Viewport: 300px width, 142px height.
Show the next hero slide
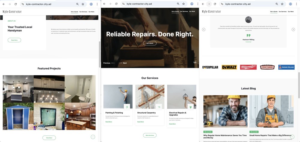point(123,63)
